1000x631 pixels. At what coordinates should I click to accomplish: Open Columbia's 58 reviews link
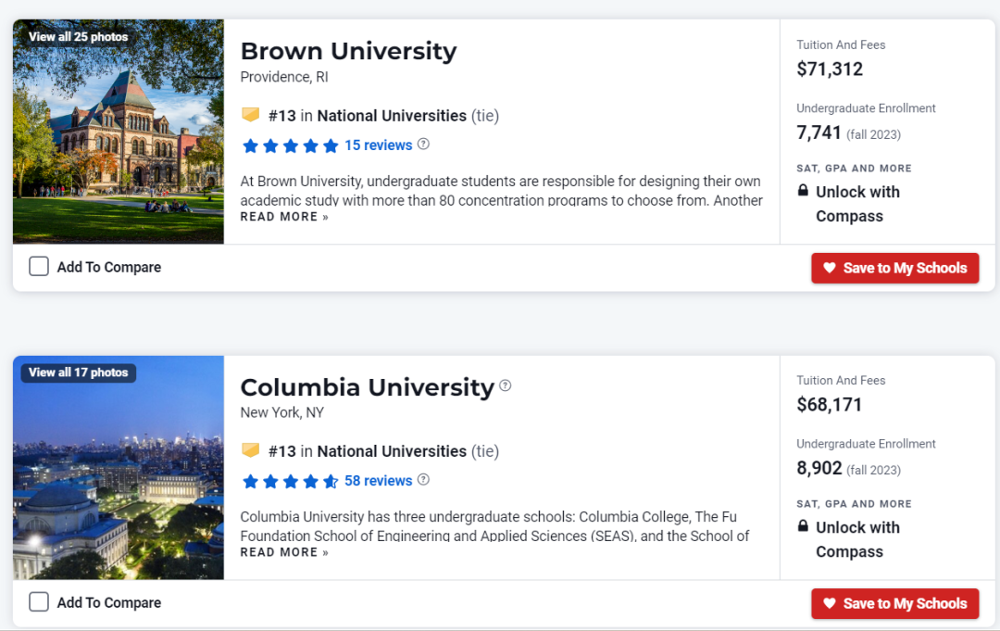click(378, 481)
